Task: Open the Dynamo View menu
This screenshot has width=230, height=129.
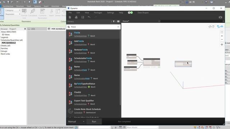Action: 87,13
